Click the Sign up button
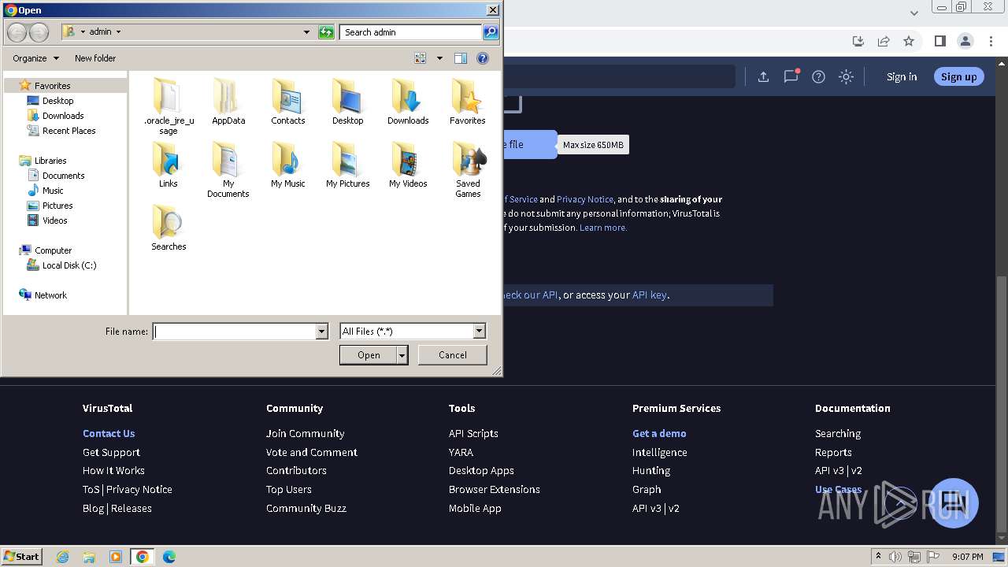Screen dimensions: 1008x567 click(958, 76)
